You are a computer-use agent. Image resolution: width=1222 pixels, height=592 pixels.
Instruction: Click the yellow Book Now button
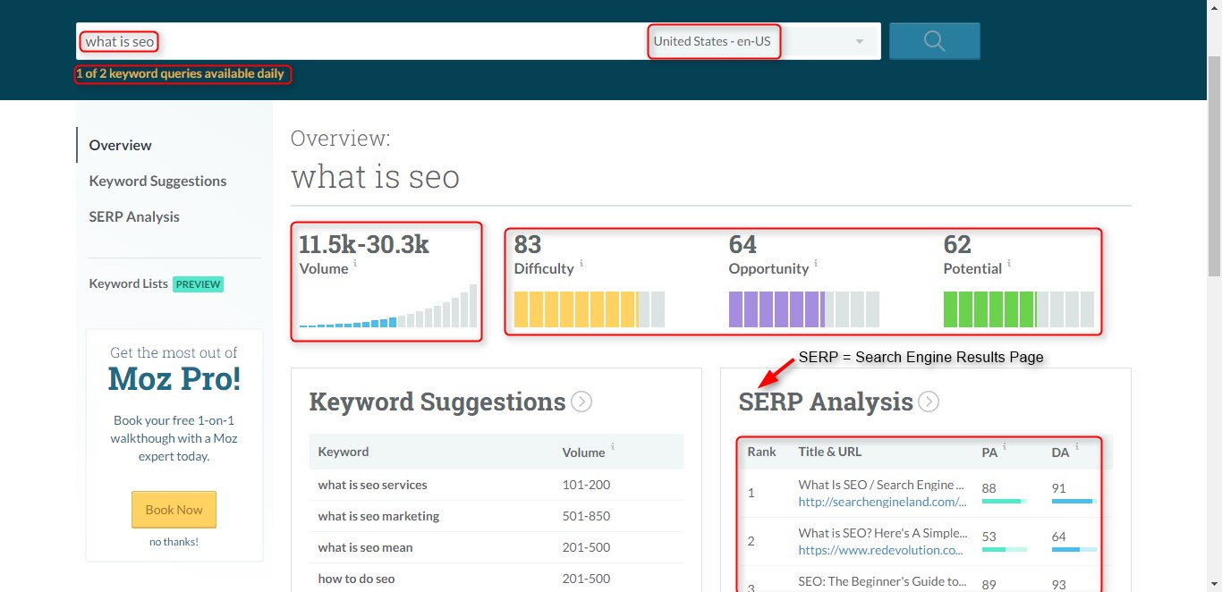pyautogui.click(x=174, y=508)
